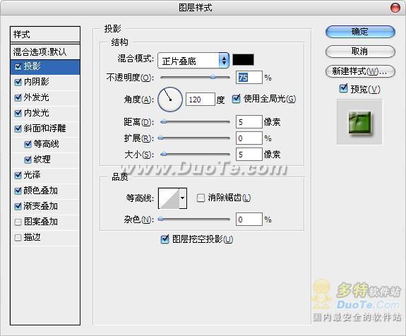This screenshot has width=406, height=336.
Task: Click the 扩展 slider handle
Action: [x=160, y=138]
